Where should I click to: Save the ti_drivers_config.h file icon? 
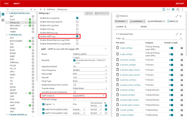(x=182, y=65)
